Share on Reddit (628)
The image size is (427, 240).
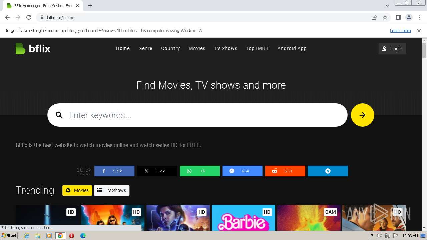click(x=285, y=171)
